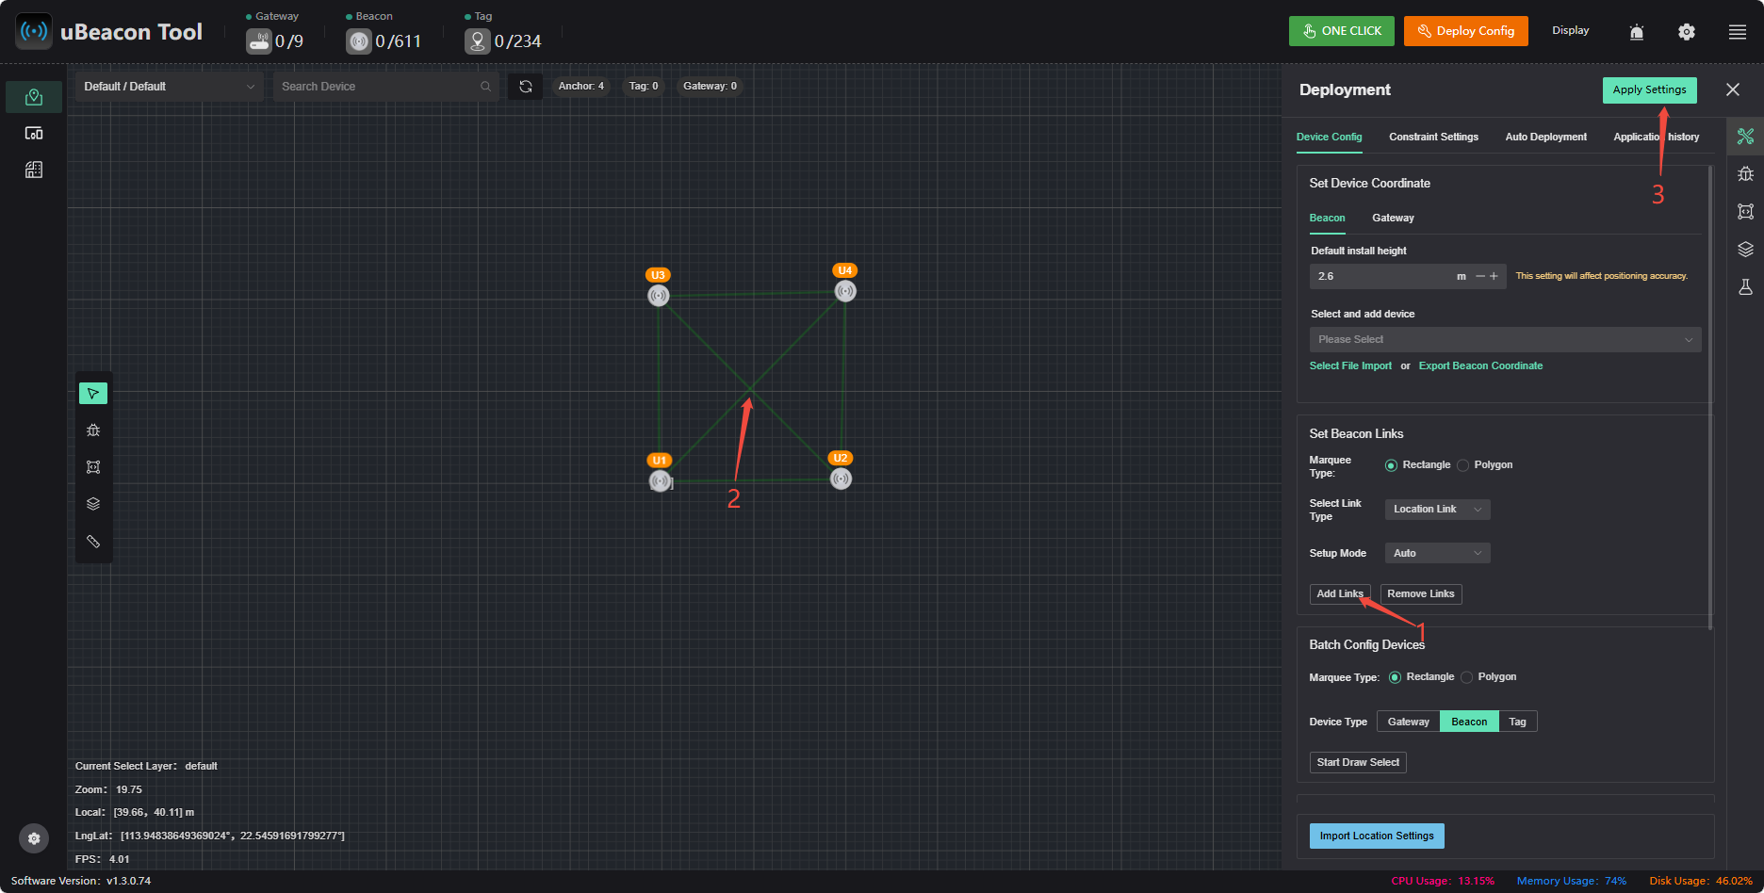This screenshot has width=1764, height=893.
Task: Click the Beacon count icon
Action: click(359, 41)
